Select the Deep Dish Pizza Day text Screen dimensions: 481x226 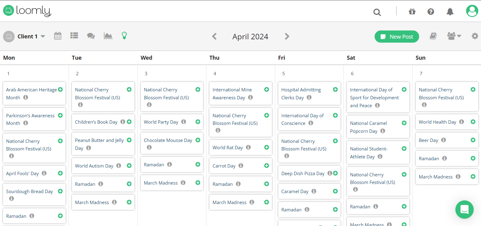[x=303, y=173]
